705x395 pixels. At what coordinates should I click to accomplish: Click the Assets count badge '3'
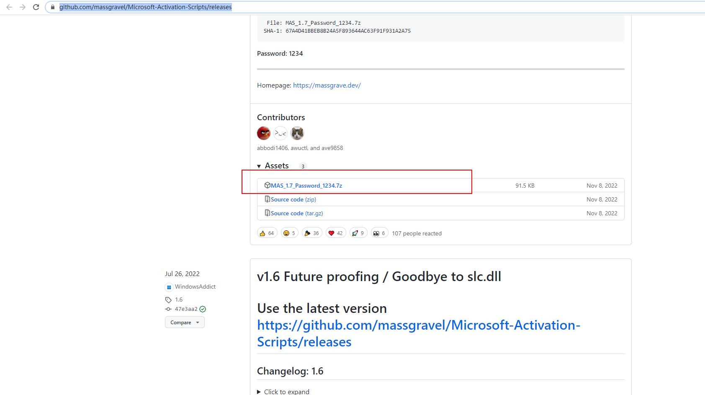coord(303,166)
